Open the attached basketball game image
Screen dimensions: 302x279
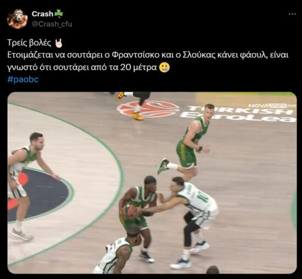[152, 183]
